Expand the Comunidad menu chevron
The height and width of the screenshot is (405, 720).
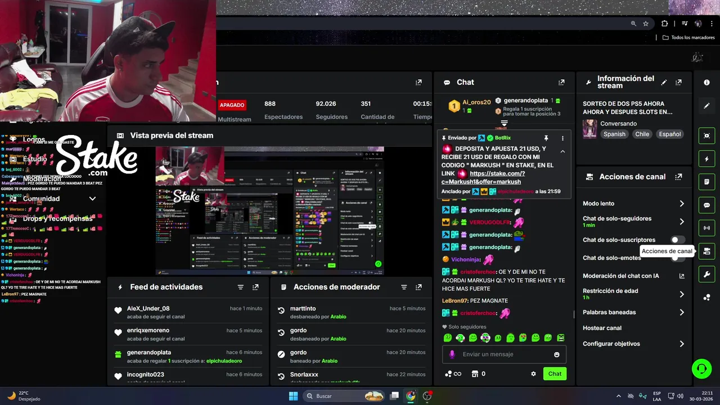click(x=92, y=199)
